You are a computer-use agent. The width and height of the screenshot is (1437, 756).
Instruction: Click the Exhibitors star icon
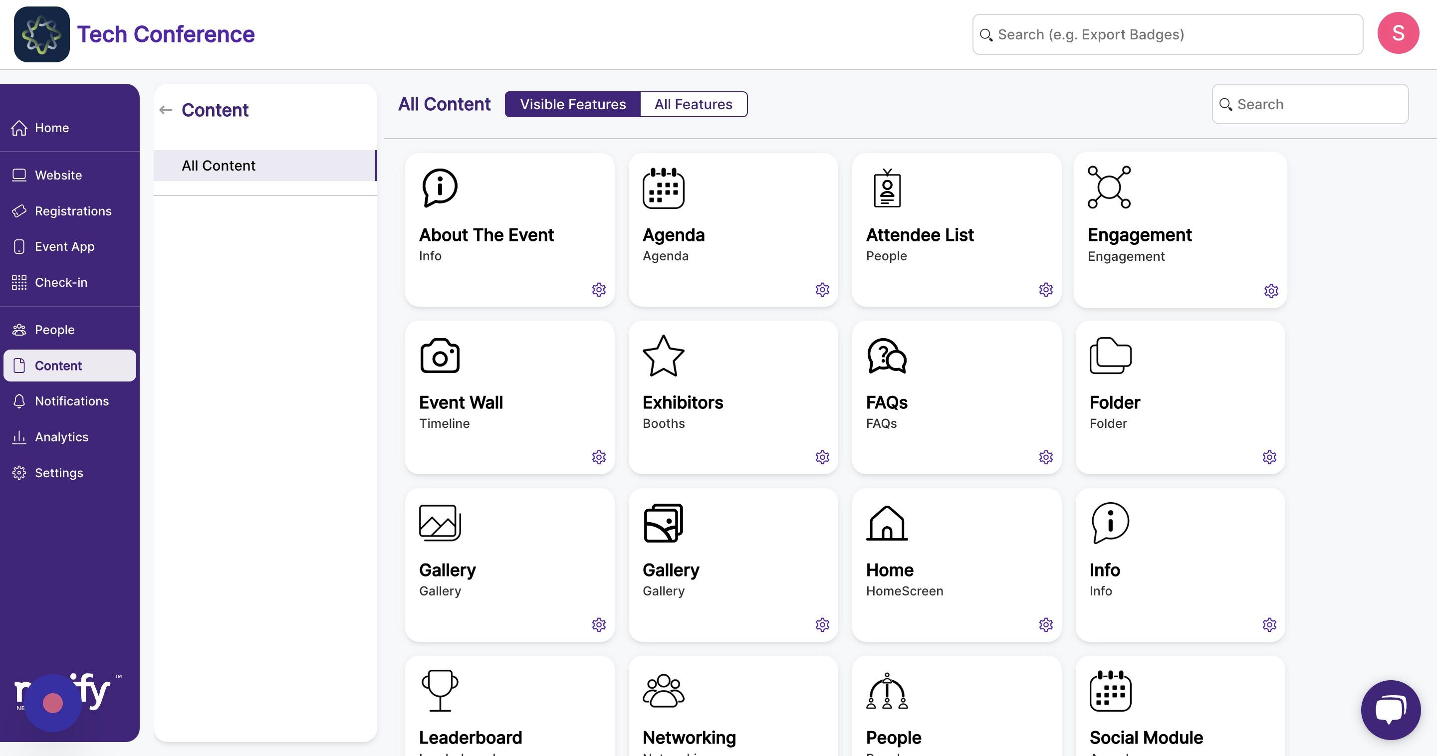coord(663,356)
